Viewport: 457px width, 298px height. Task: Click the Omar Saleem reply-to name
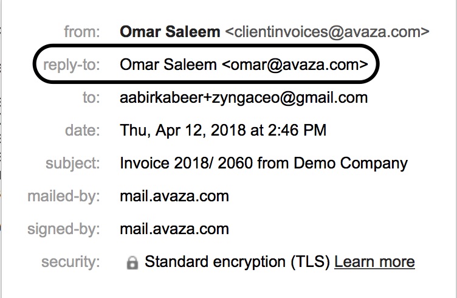(168, 64)
